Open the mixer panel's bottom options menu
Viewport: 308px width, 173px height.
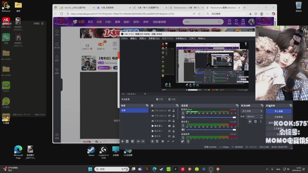(188, 141)
